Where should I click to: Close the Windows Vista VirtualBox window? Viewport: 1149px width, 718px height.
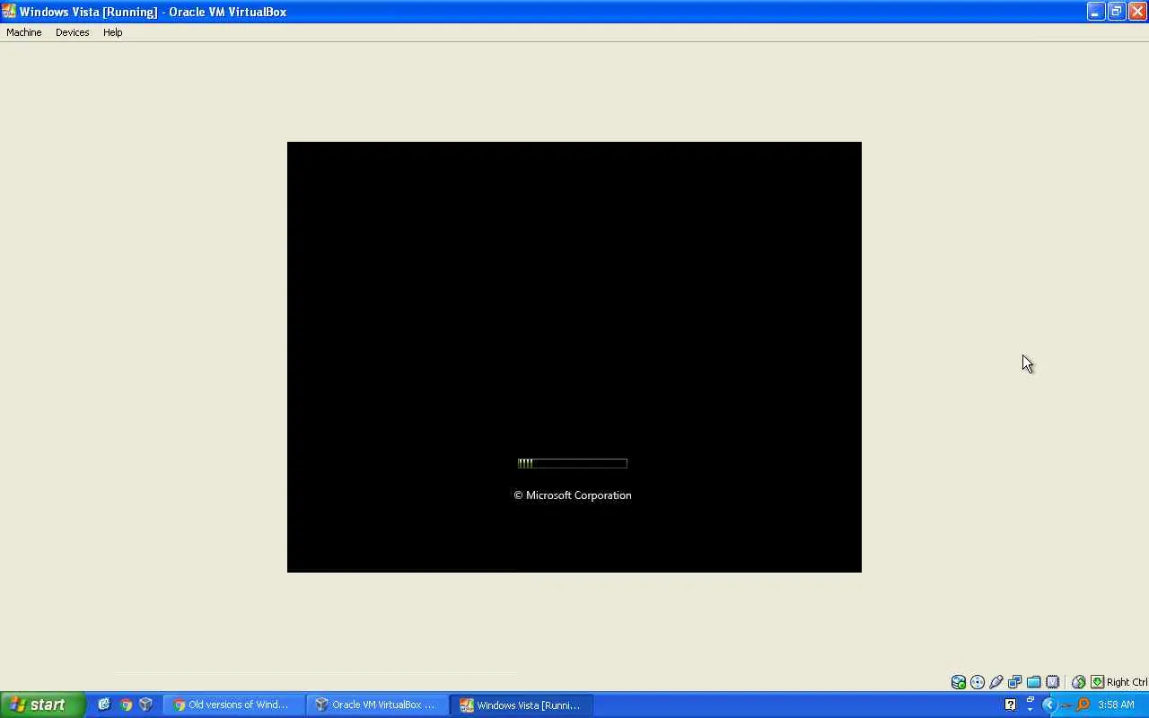[1136, 12]
